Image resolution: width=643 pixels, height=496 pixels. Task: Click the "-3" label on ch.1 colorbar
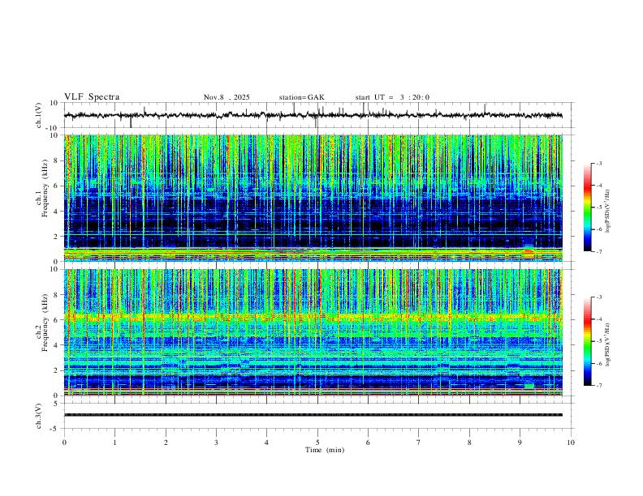(x=599, y=163)
